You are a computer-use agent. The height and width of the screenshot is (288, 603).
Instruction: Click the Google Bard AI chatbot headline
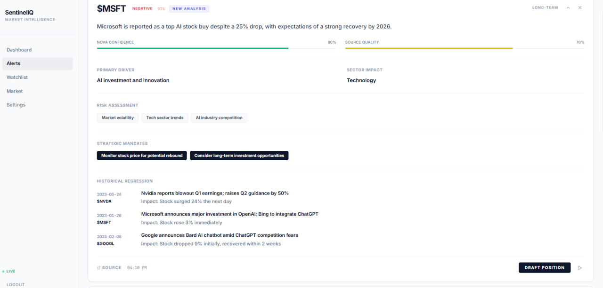(x=220, y=235)
